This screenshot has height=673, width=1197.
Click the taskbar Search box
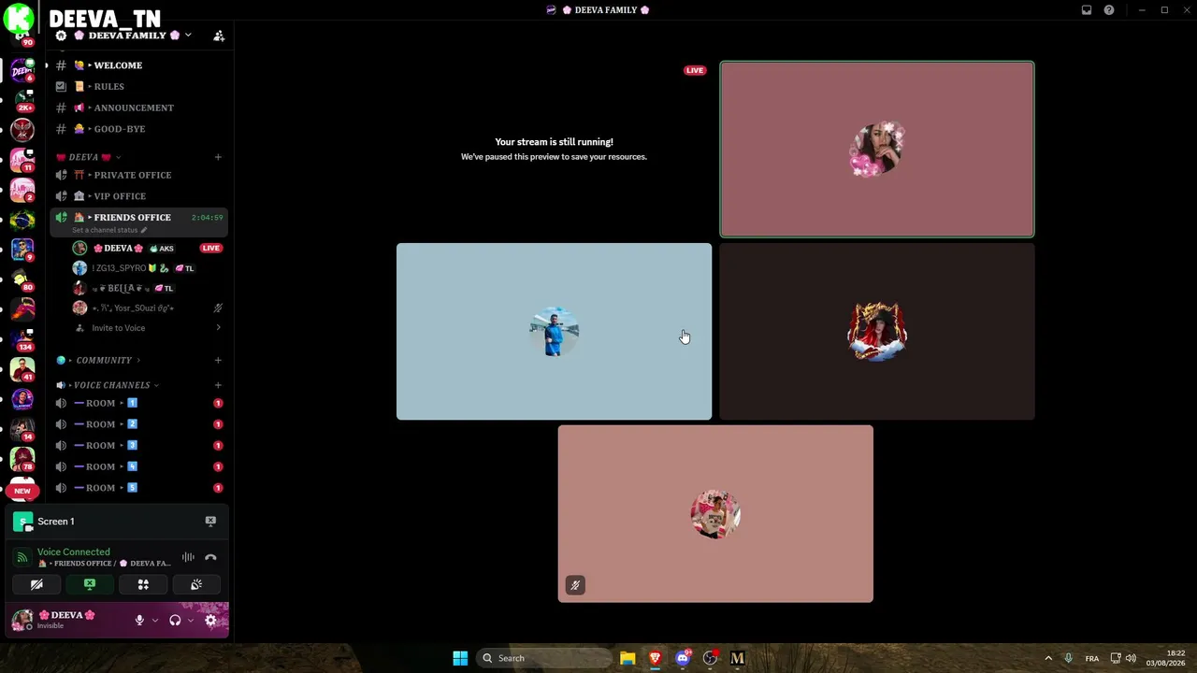(544, 658)
